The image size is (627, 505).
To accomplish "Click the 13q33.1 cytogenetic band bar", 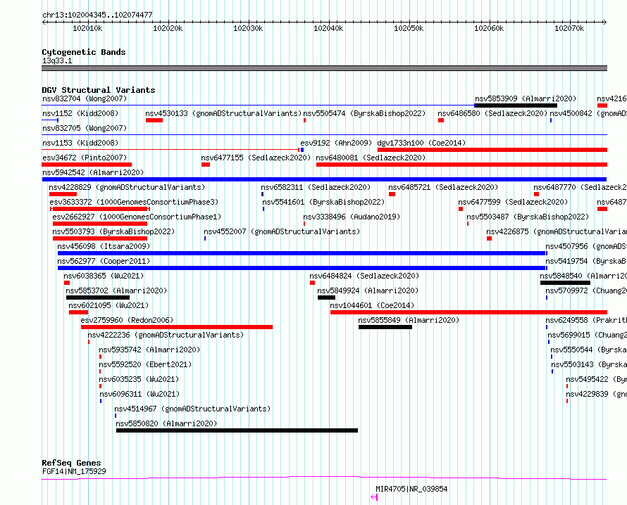I will tap(324, 68).
